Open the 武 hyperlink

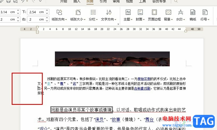(x=75, y=84)
